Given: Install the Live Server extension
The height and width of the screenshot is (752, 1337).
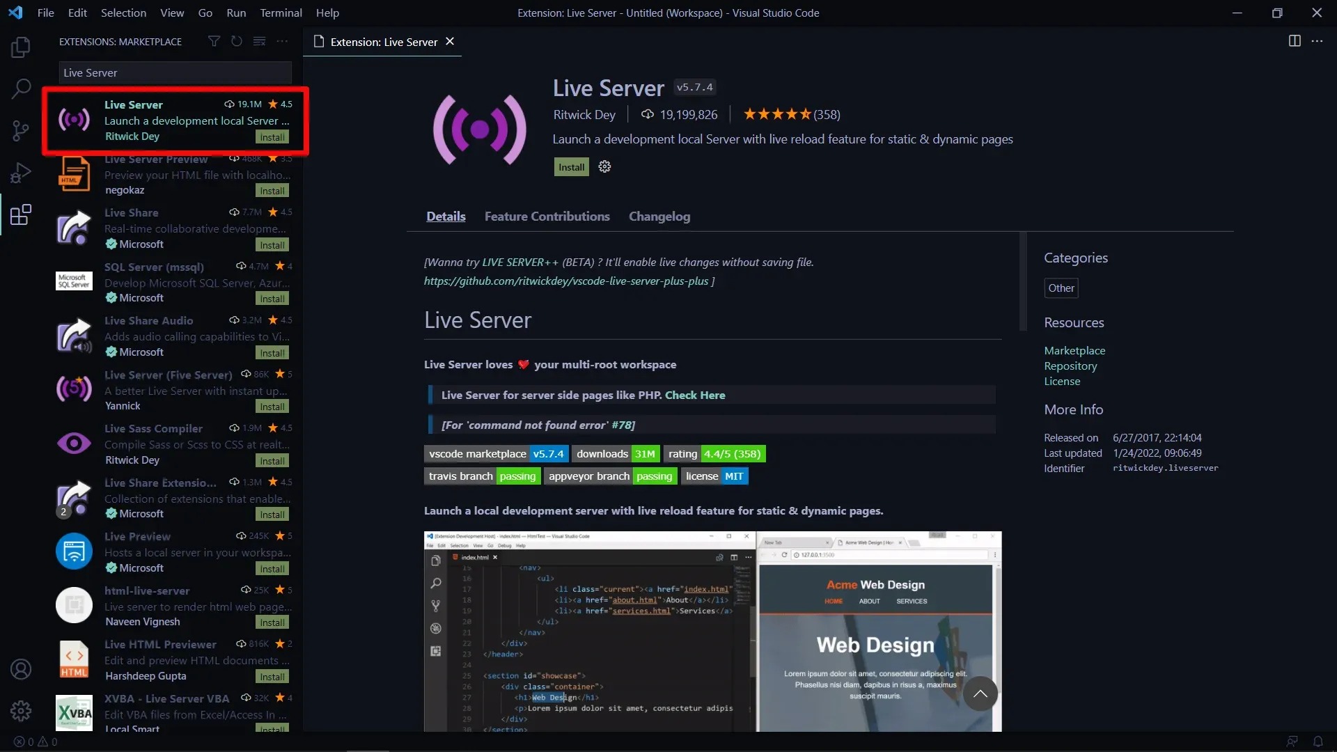Looking at the screenshot, I should pyautogui.click(x=570, y=166).
